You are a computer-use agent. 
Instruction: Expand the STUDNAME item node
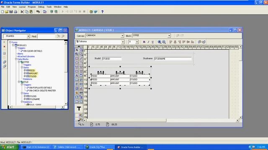[25, 99]
